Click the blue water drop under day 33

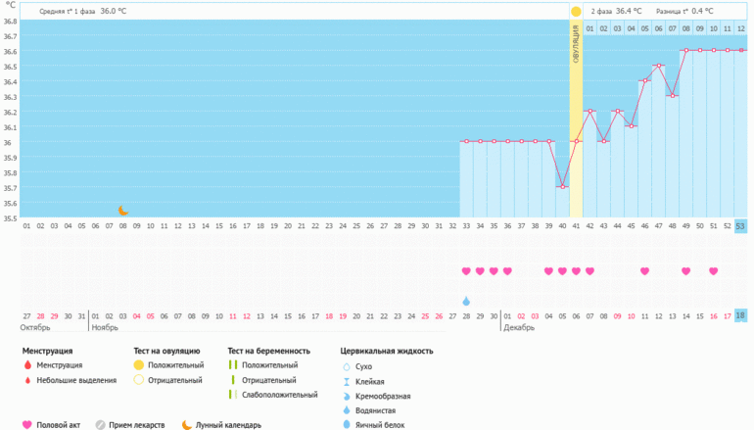(466, 301)
